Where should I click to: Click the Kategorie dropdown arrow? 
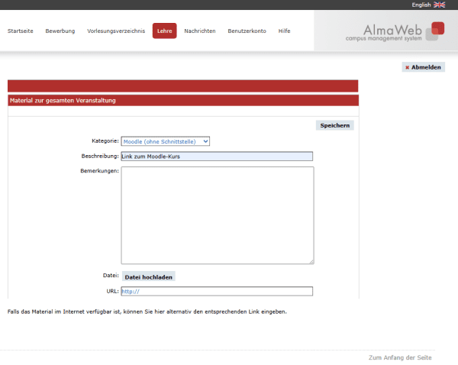click(x=205, y=141)
